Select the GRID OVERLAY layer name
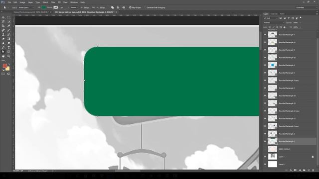This screenshot has width=319, height=179. click(285, 149)
